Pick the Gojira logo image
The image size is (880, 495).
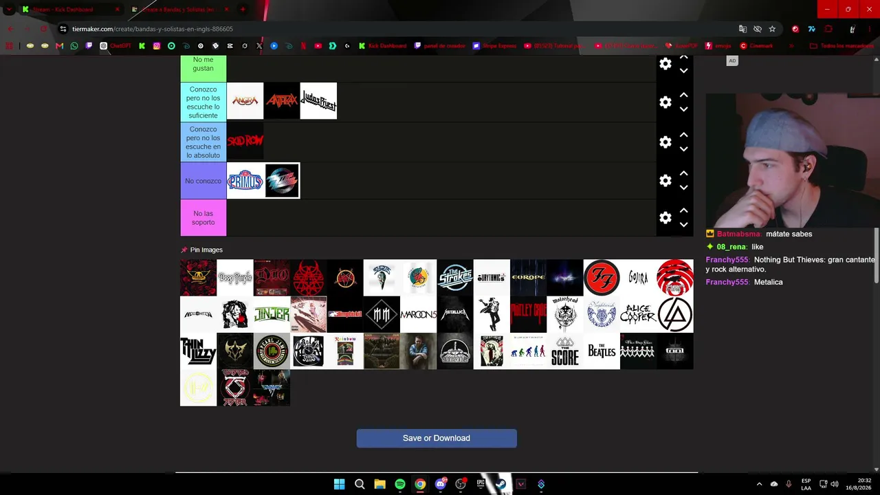638,278
